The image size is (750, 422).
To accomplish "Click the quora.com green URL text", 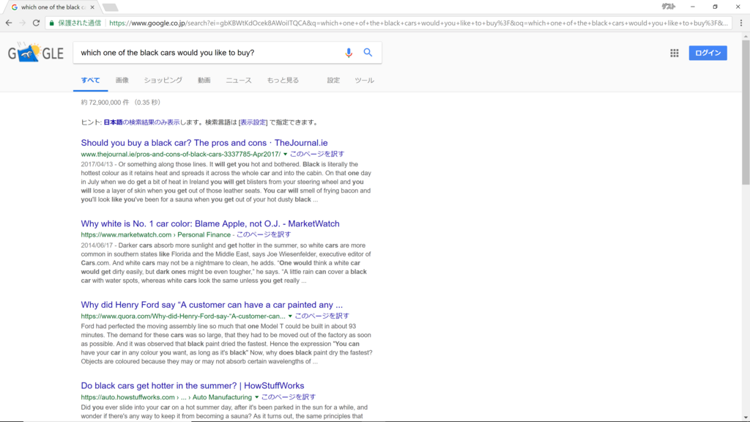I will click(183, 316).
